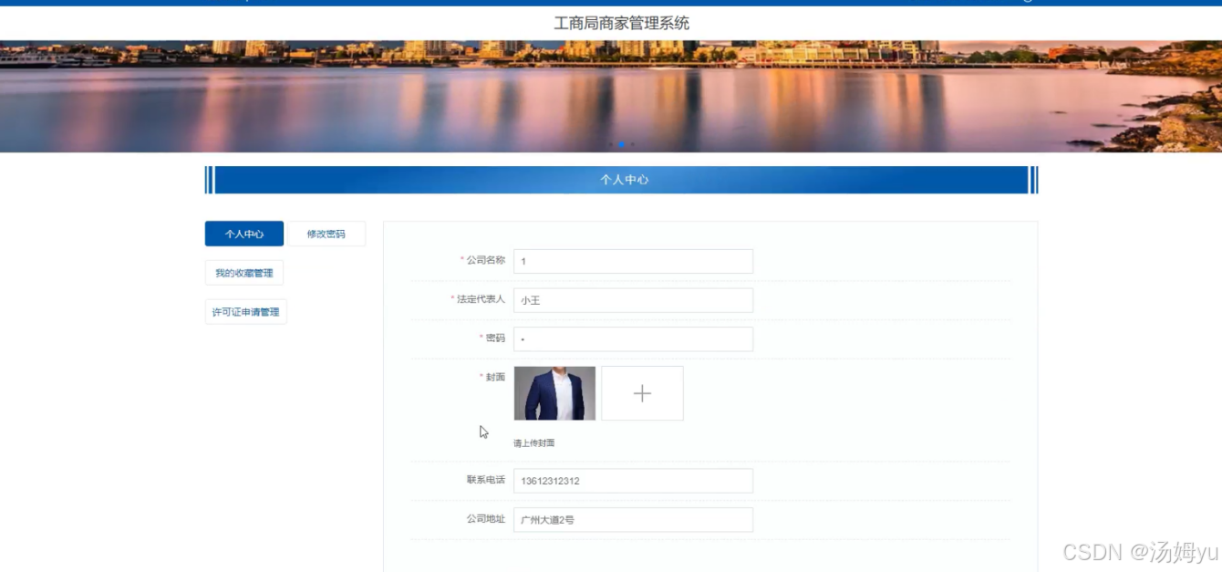Open 许可证申请管理 in the sidebar
Image resolution: width=1222 pixels, height=572 pixels.
[245, 312]
